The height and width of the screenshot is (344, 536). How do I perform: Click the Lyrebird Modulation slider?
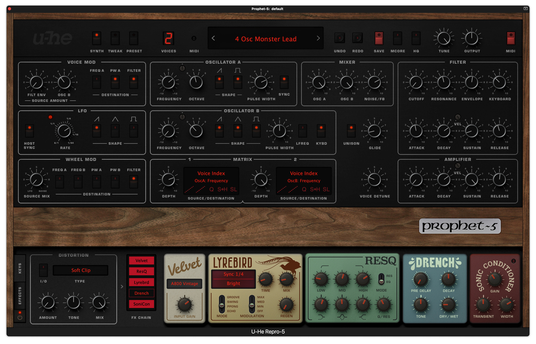coord(252,305)
